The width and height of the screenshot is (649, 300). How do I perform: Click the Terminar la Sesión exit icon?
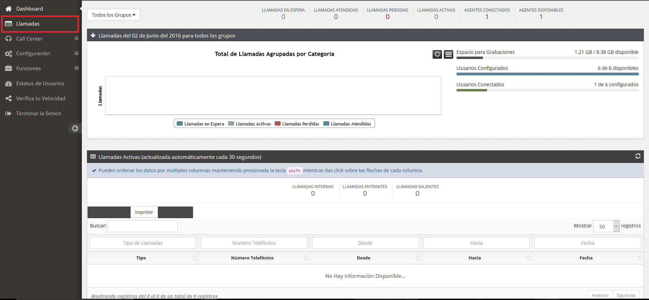[x=9, y=114]
